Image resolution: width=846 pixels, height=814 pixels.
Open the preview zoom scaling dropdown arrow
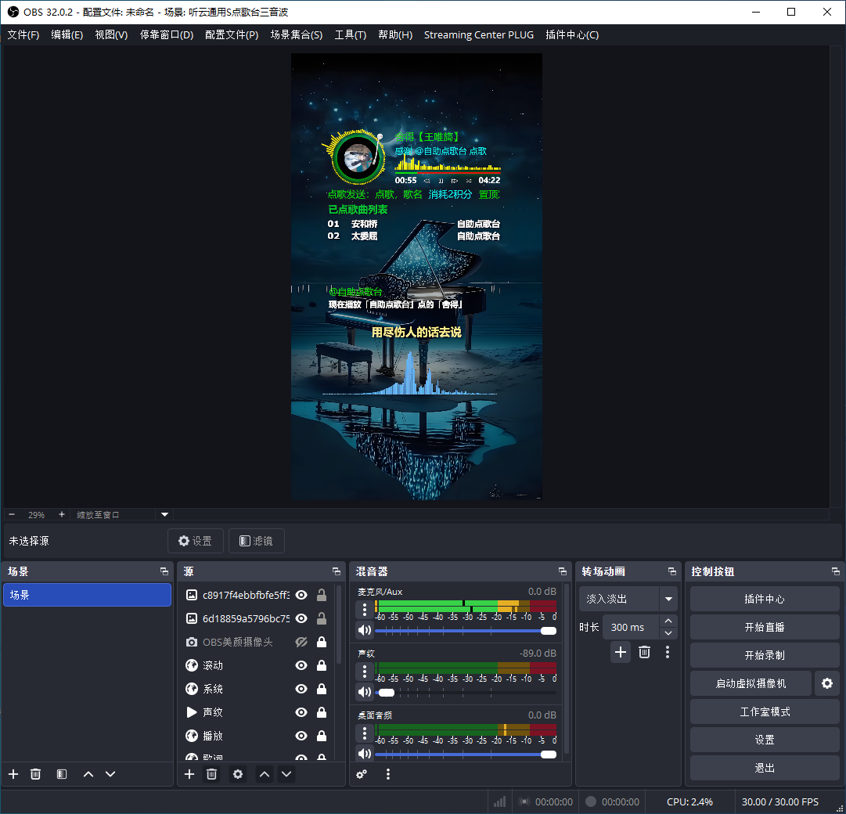pyautogui.click(x=164, y=515)
